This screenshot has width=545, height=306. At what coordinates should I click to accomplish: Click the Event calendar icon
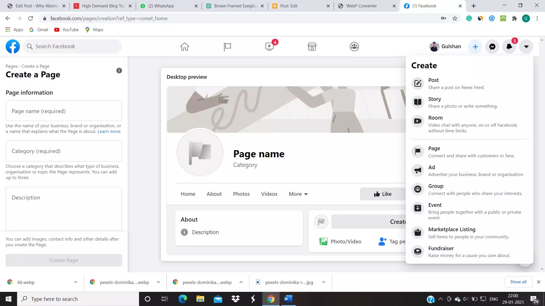point(418,208)
